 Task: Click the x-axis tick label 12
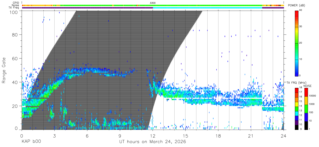[152, 136]
